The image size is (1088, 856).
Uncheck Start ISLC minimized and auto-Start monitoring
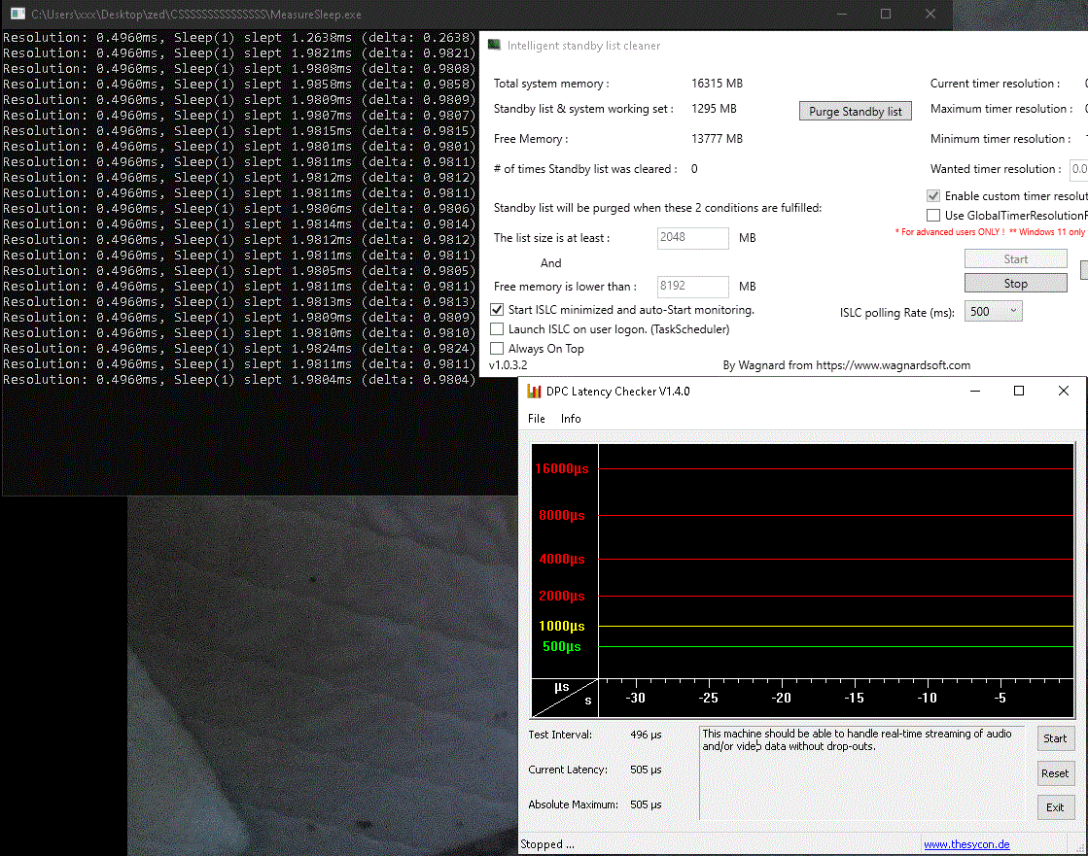coord(497,310)
